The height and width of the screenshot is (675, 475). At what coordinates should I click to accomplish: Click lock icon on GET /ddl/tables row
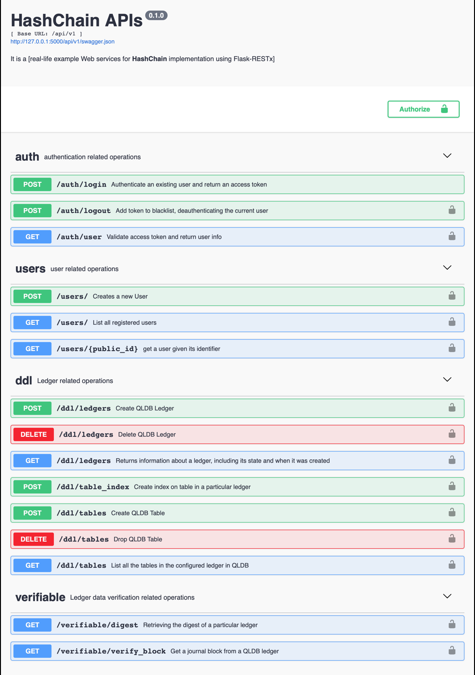[x=452, y=565]
